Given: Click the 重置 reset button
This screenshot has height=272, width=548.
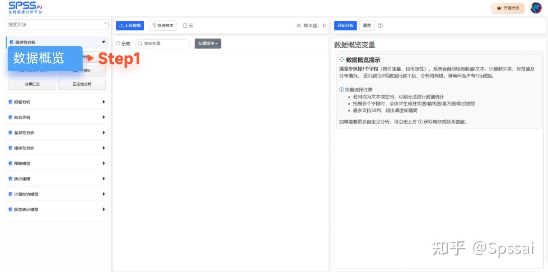Looking at the screenshot, I should (366, 26).
